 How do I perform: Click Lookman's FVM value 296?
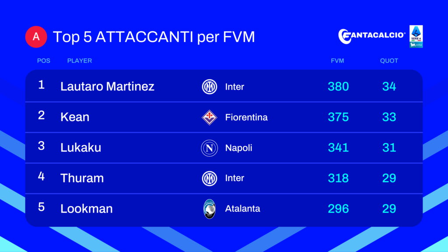[x=338, y=209]
